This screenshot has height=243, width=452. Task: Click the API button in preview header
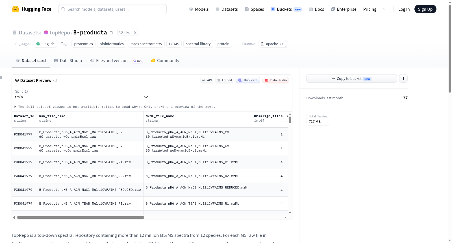[x=207, y=80]
